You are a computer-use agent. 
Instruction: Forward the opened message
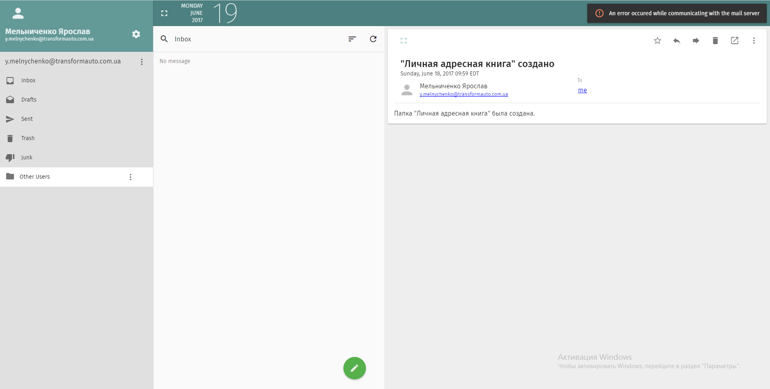click(696, 41)
